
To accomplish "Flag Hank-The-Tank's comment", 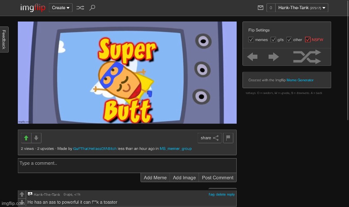I will tap(211, 194).
